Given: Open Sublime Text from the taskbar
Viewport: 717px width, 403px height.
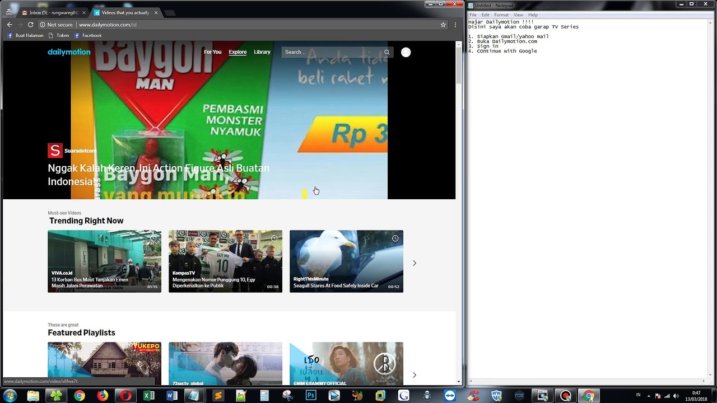Looking at the screenshot, I should tap(218, 396).
